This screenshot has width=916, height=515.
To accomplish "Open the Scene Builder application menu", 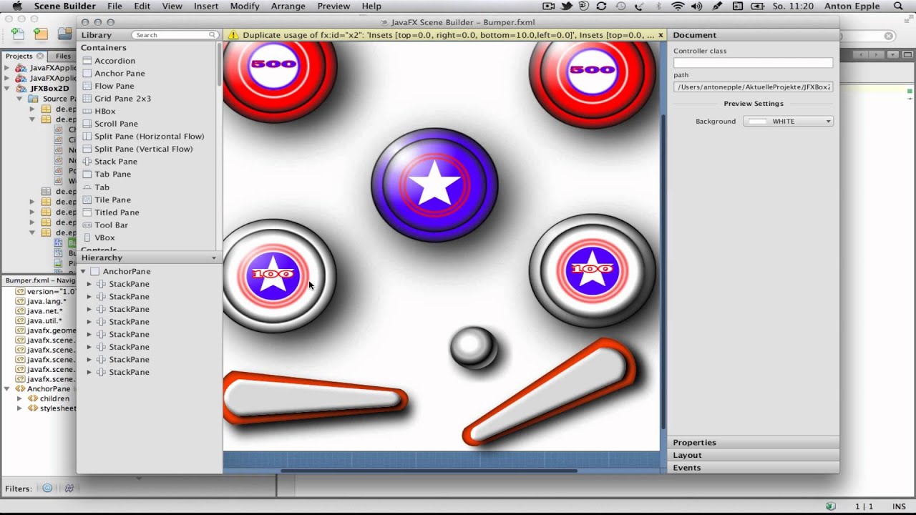I will coord(64,6).
